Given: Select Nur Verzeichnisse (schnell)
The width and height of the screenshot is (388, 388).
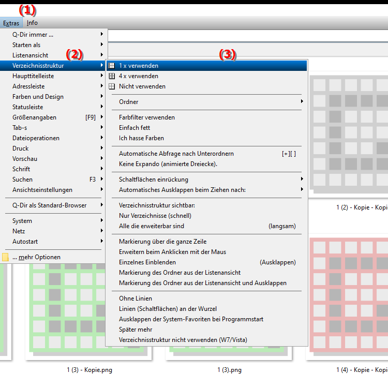Looking at the screenshot, I should (206, 216).
